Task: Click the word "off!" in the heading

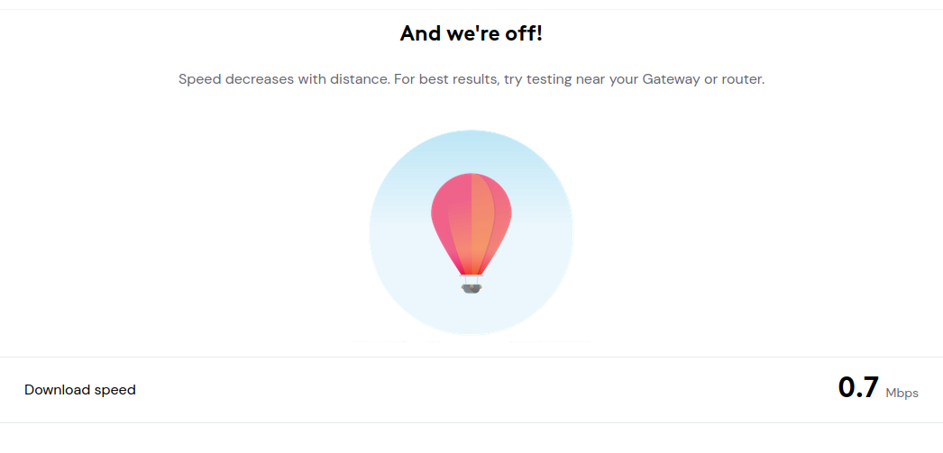Action: click(x=523, y=33)
